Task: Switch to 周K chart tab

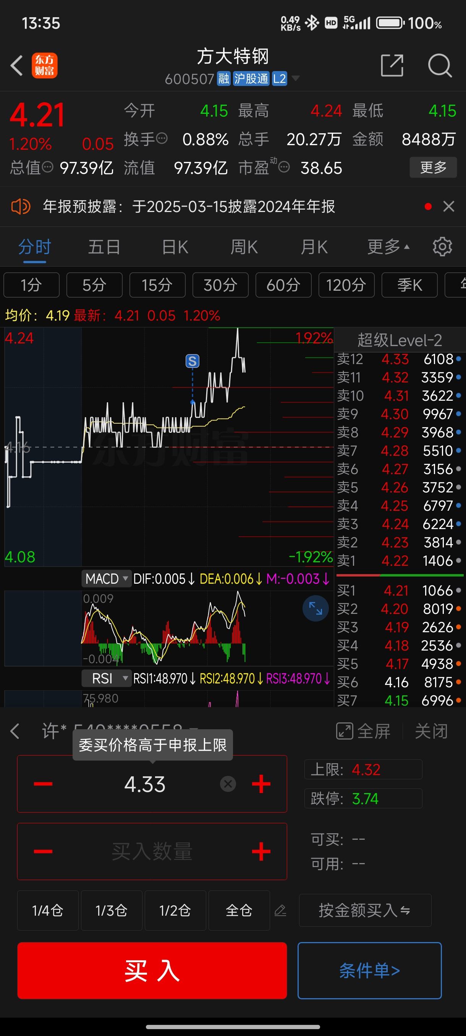Action: (244, 247)
